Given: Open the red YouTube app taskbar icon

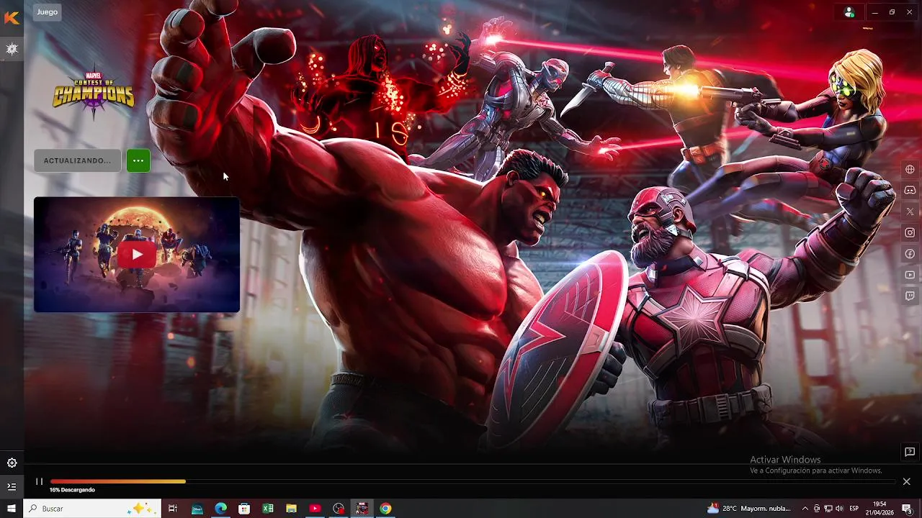Looking at the screenshot, I should coord(315,509).
